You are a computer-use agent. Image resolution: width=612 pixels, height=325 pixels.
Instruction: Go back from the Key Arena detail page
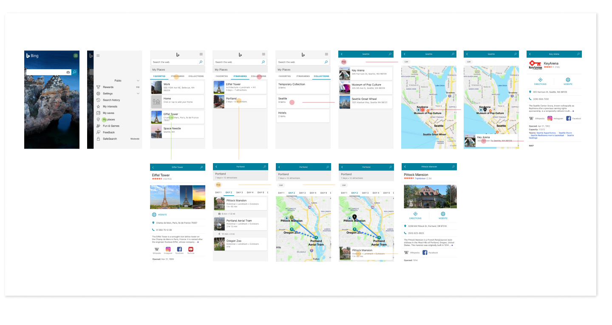tap(530, 54)
